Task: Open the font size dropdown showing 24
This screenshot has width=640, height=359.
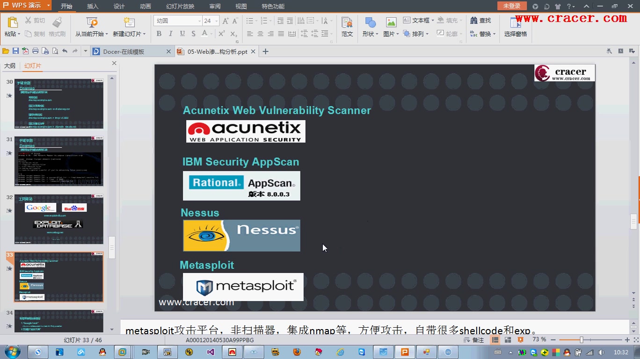Action: point(216,21)
